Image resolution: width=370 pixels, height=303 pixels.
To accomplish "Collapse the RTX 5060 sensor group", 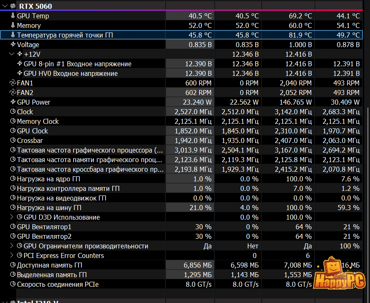I will [x=5, y=6].
